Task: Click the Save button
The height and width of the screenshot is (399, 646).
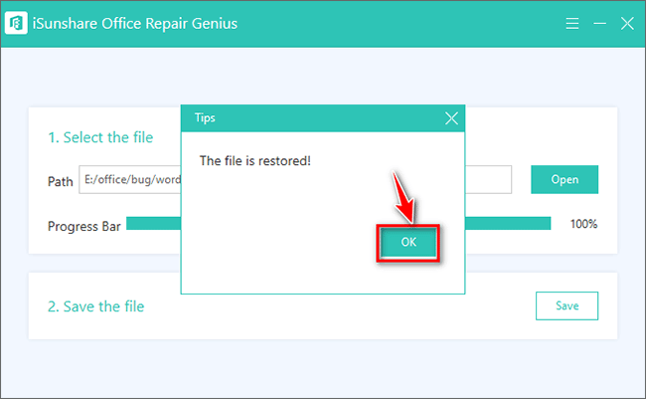Action: click(x=566, y=305)
